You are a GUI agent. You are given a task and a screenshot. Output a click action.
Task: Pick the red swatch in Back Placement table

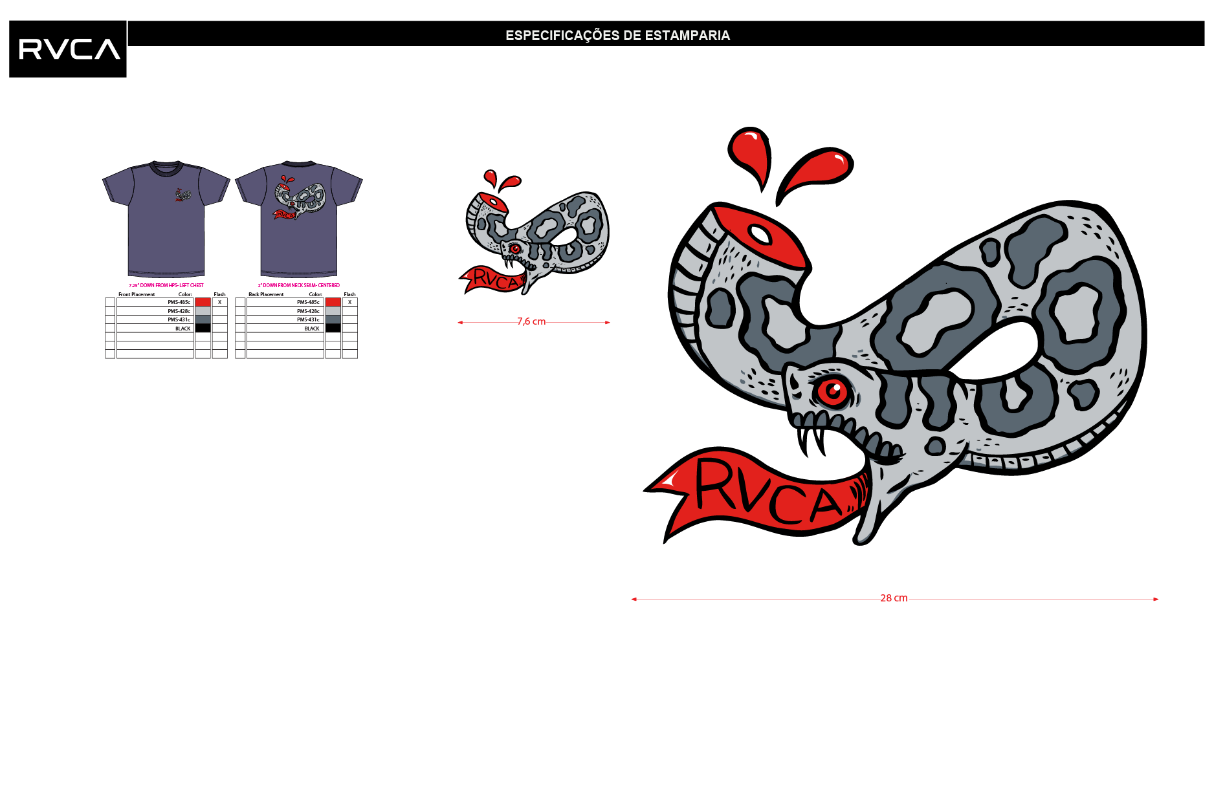(333, 302)
